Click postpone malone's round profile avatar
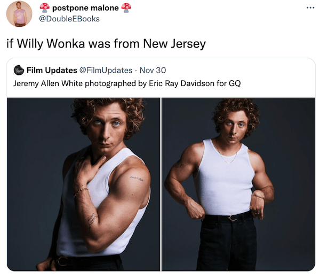The image size is (320, 279). click(x=19, y=14)
